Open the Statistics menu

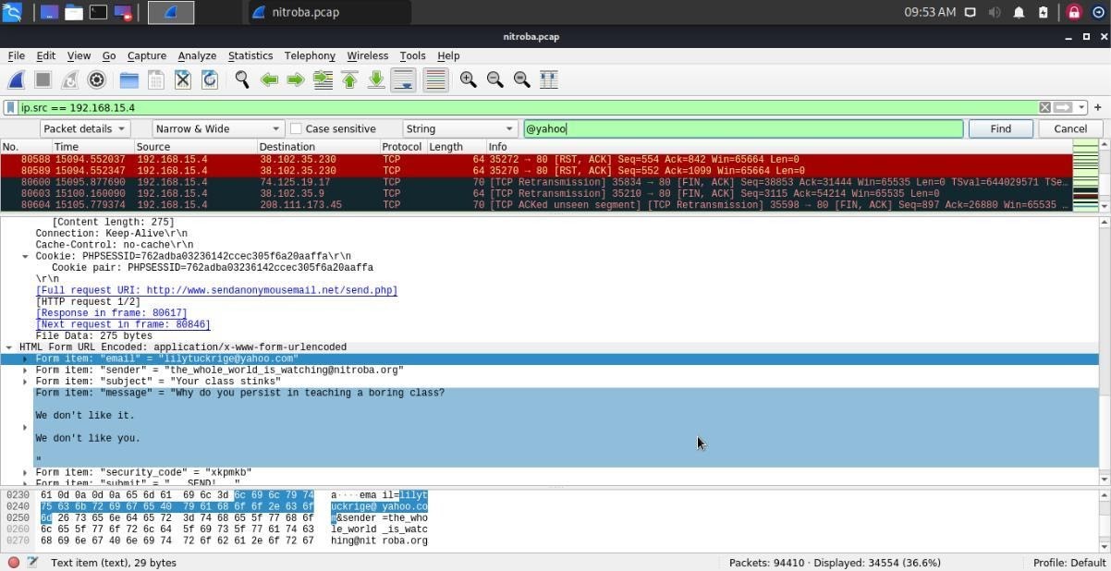[x=250, y=56]
